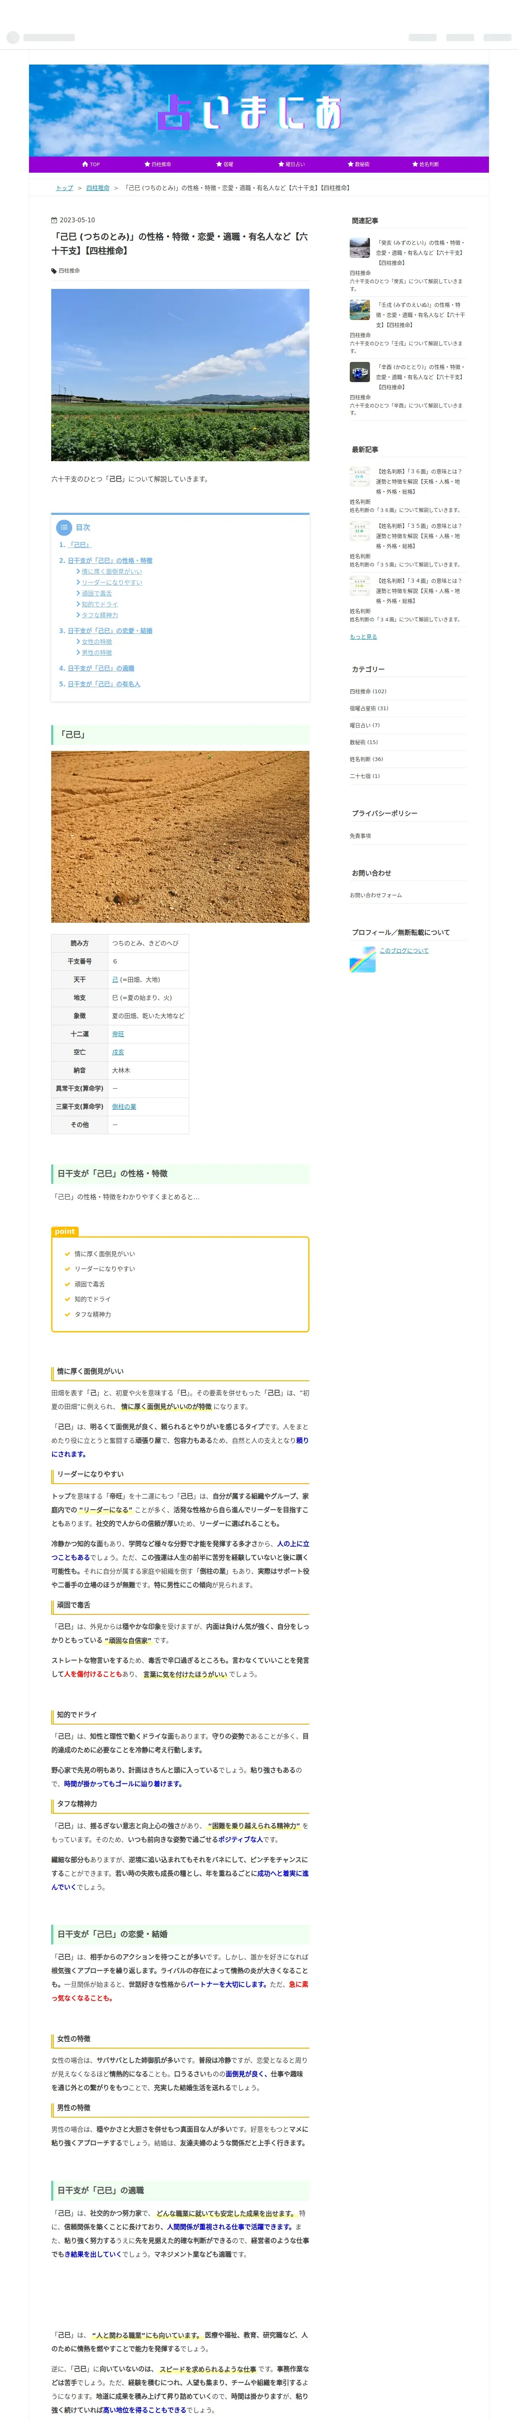Viewport: 518px width, 2421px height.
Task: Open category 二十七宿 (1)
Action: click(x=365, y=776)
